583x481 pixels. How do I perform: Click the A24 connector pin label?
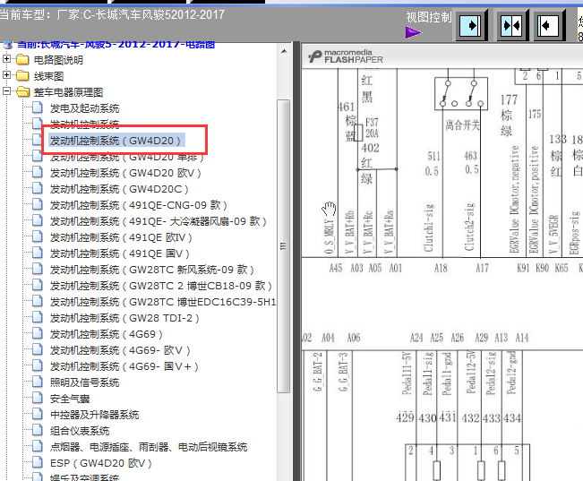pos(416,338)
